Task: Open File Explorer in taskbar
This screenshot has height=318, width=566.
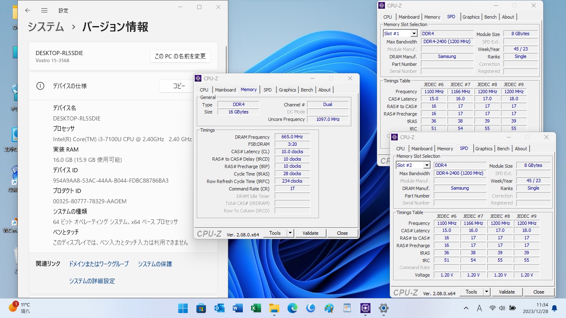Action: tap(274, 308)
